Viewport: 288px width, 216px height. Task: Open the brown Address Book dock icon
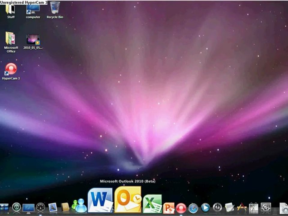65,207
